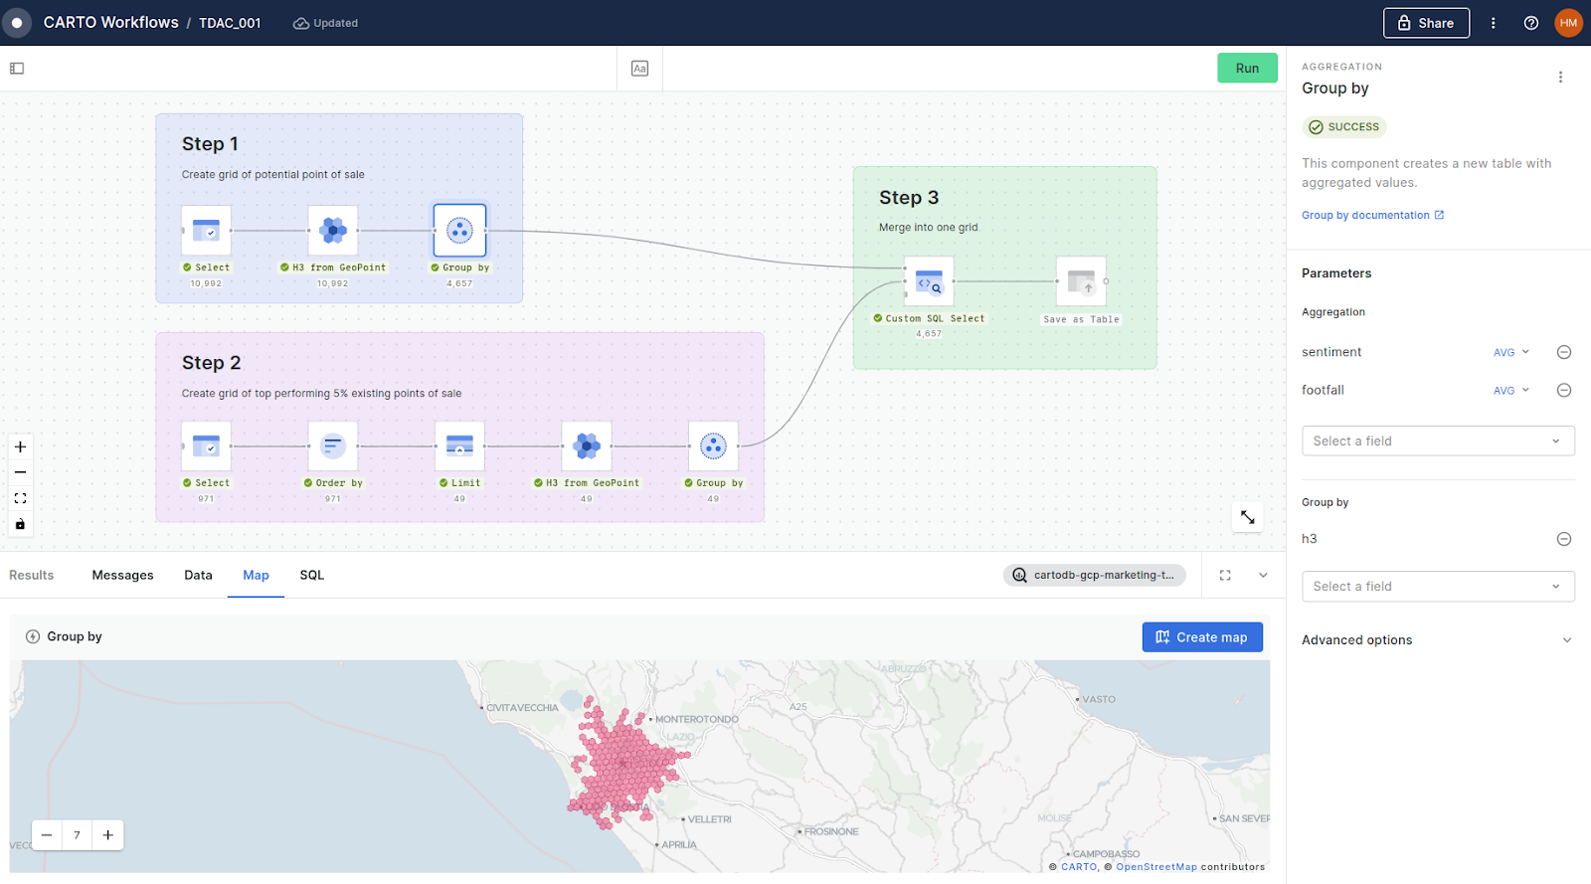This screenshot has width=1591, height=884.
Task: Open Group by component options menu
Action: point(1560,77)
